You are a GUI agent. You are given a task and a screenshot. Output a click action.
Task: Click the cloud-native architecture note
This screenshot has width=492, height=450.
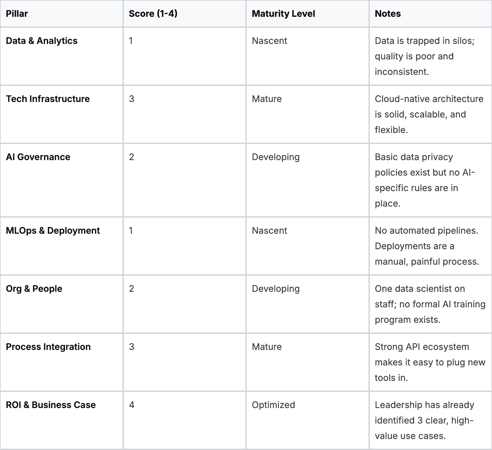pos(429,114)
